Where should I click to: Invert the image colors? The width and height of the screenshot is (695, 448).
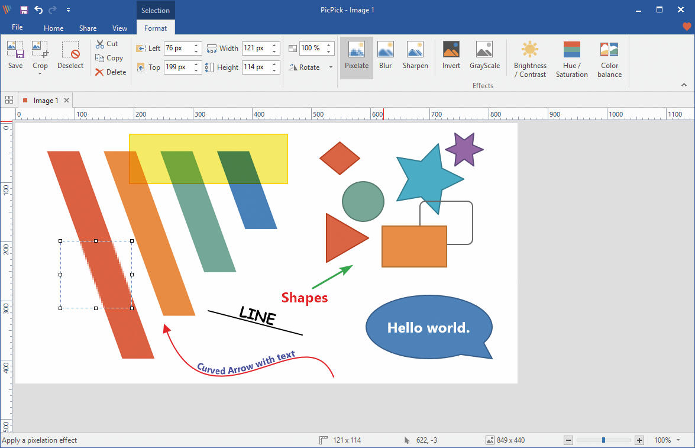tap(451, 55)
